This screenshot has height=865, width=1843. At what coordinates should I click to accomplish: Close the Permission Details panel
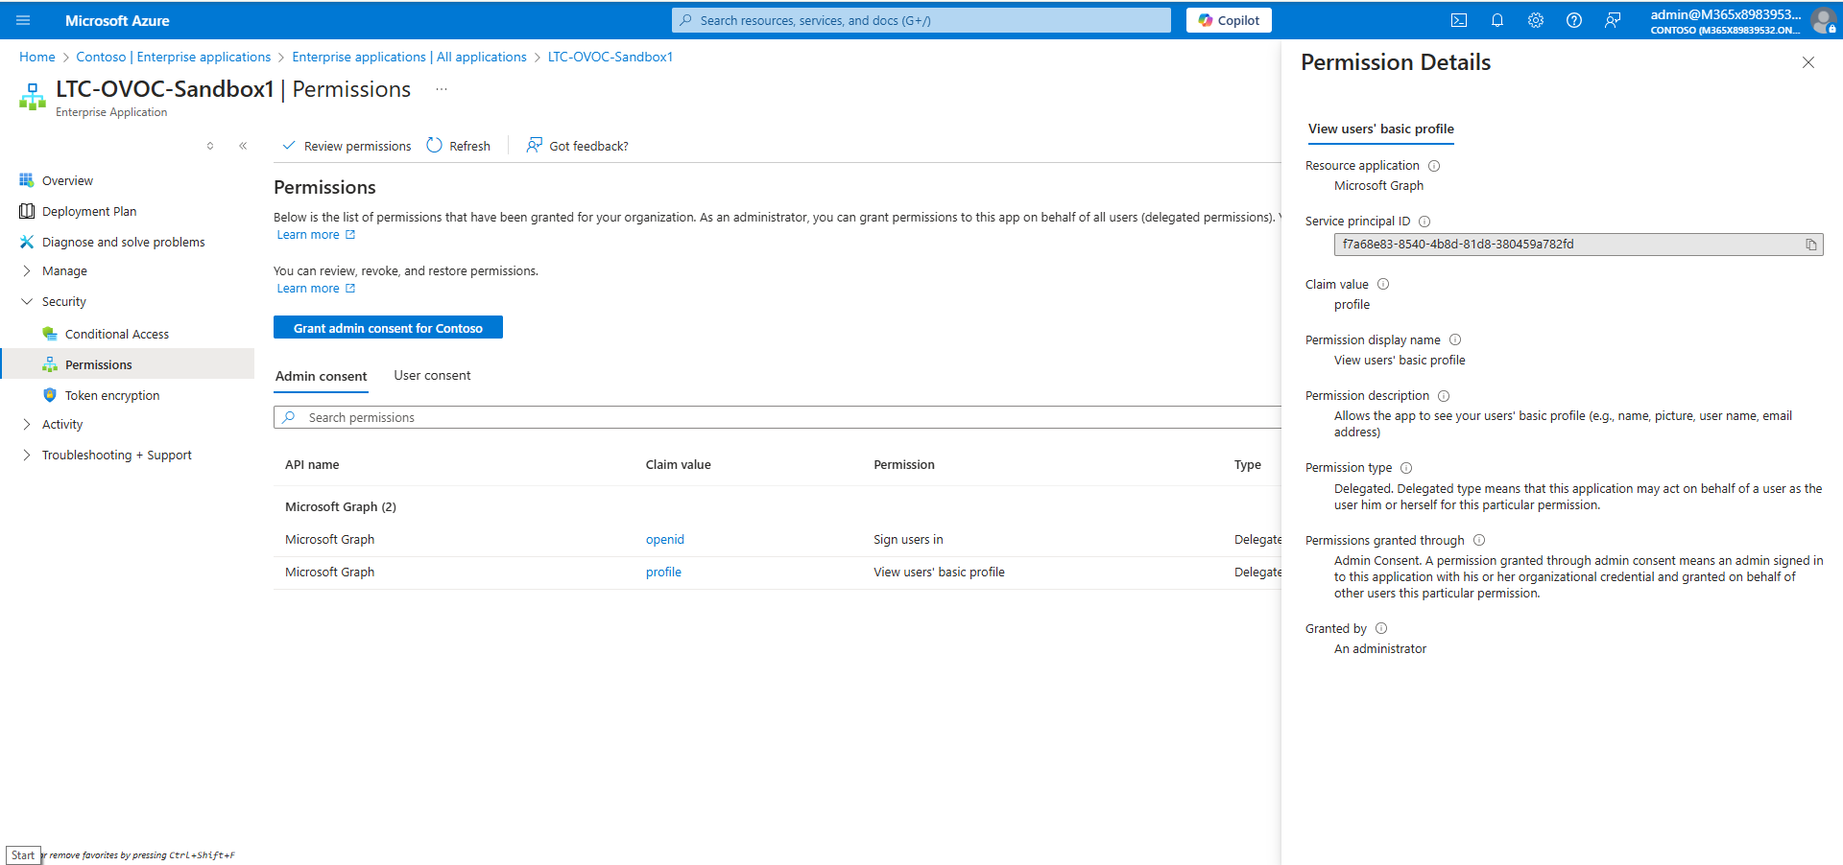1808,62
